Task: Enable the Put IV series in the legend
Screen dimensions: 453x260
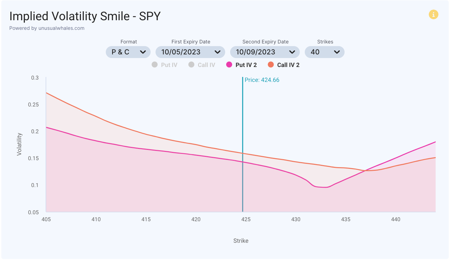Action: pyautogui.click(x=165, y=65)
